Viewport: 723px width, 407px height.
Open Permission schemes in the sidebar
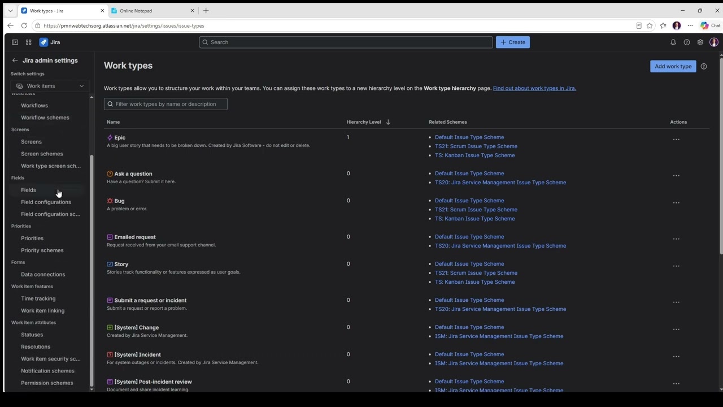(47, 383)
